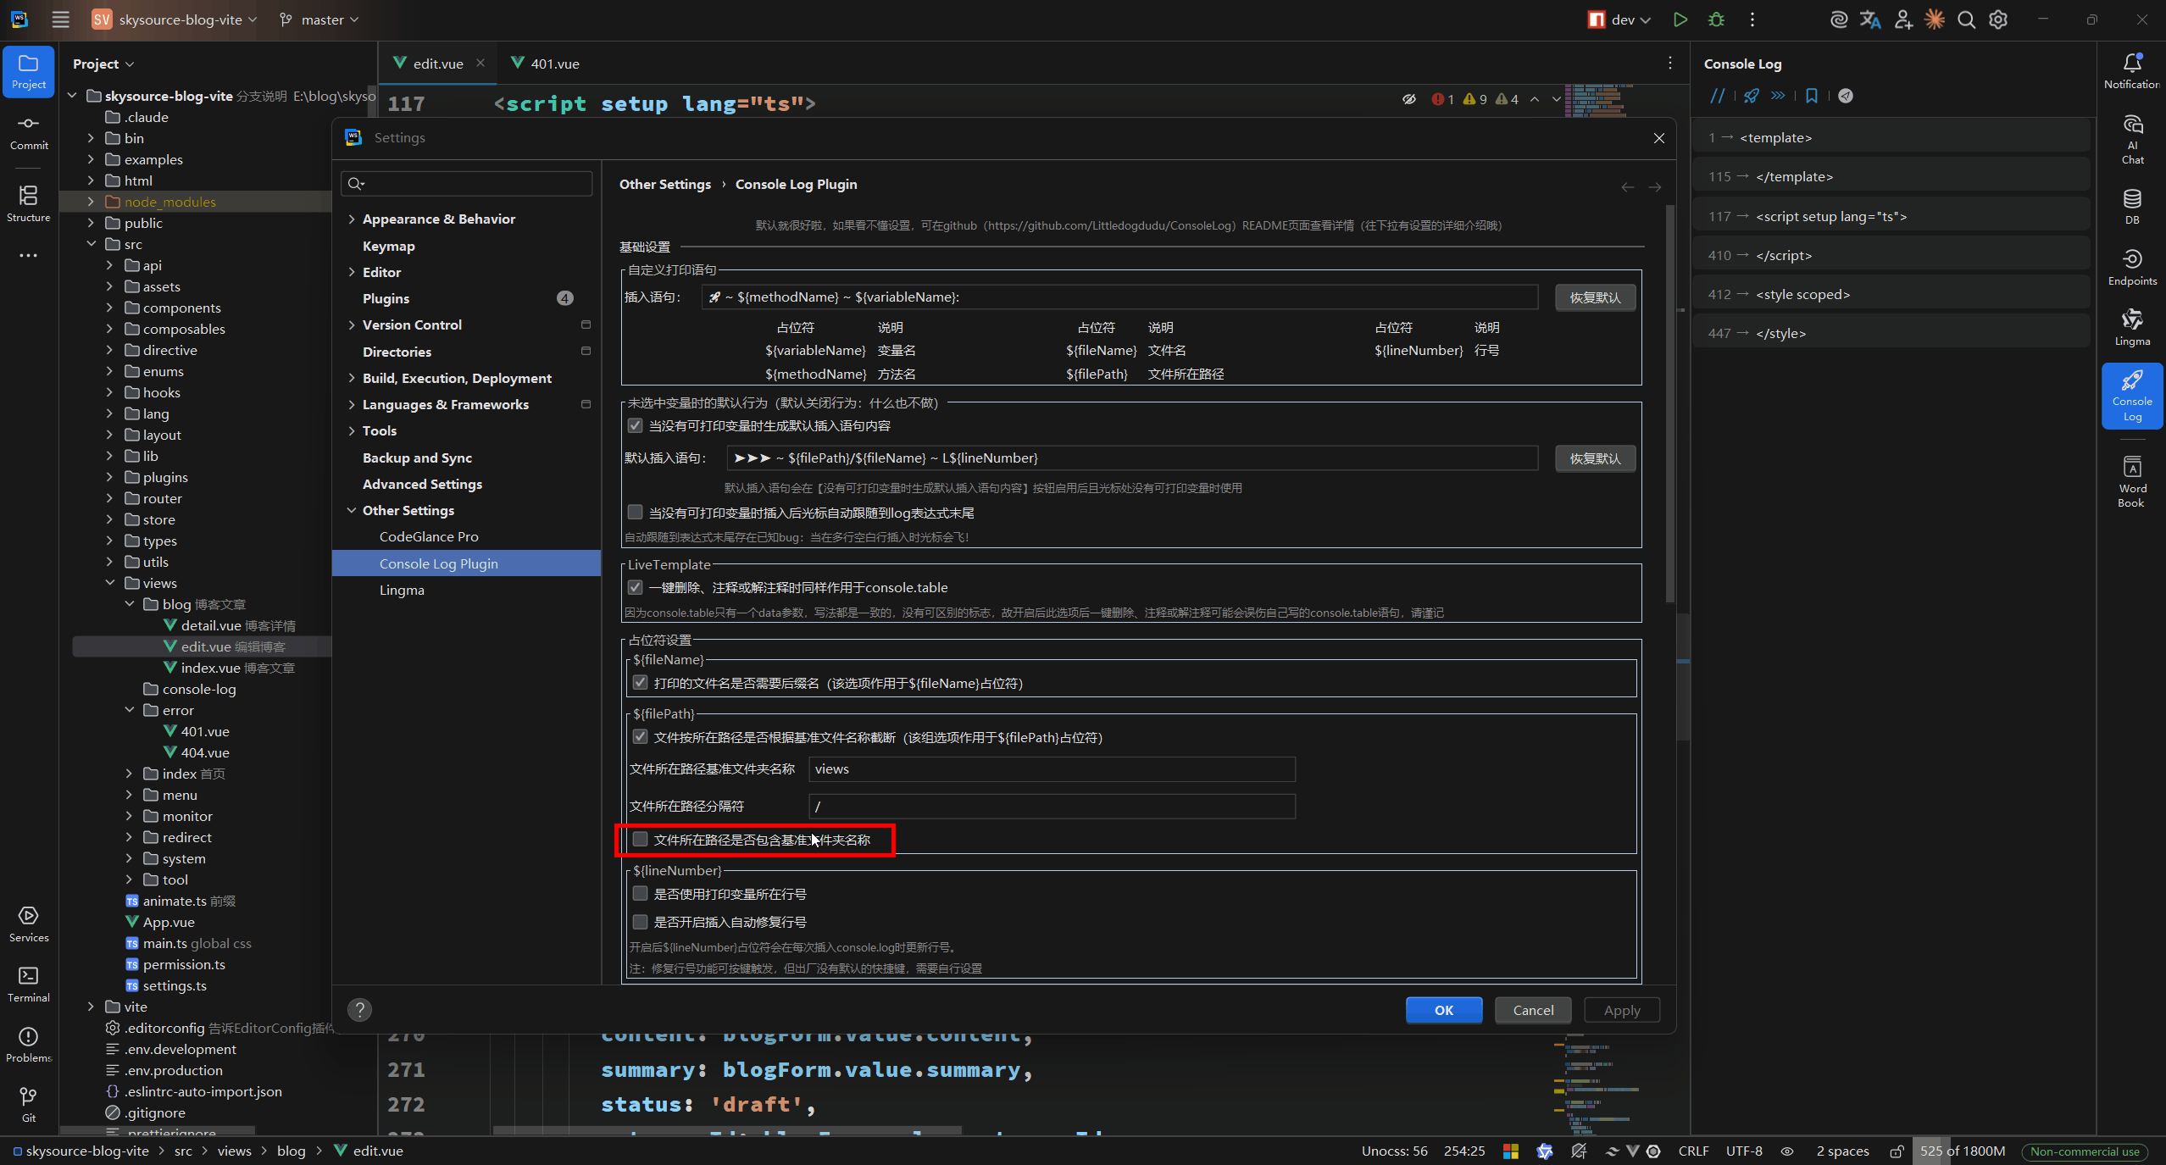Click the Telegram icon in Console Log toolbar
Viewport: 2166px width, 1165px height.
pos(1845,96)
